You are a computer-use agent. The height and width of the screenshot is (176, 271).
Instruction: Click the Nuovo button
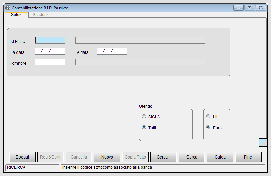pos(107,157)
